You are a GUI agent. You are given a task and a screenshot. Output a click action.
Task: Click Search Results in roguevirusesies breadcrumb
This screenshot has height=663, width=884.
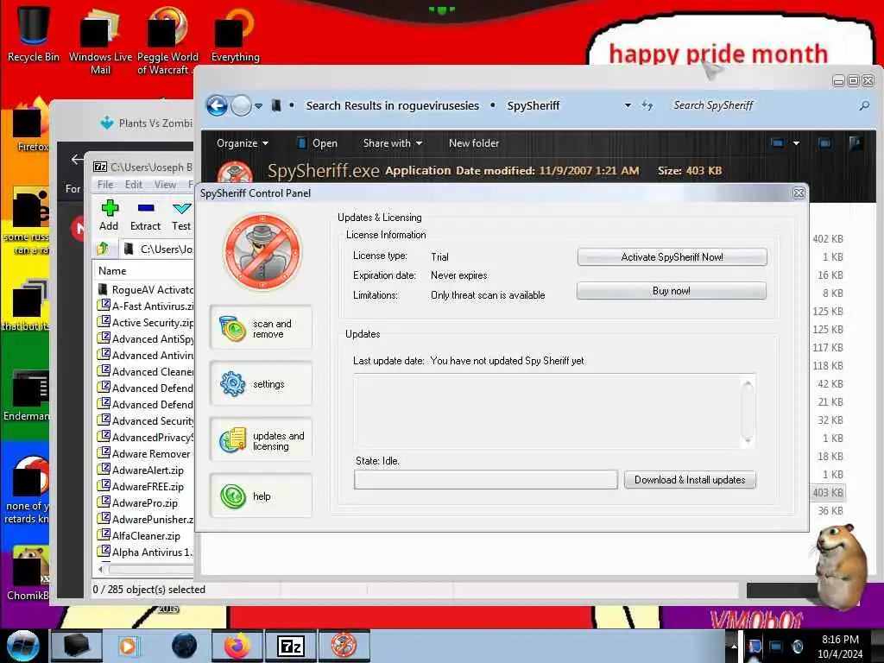pos(393,105)
